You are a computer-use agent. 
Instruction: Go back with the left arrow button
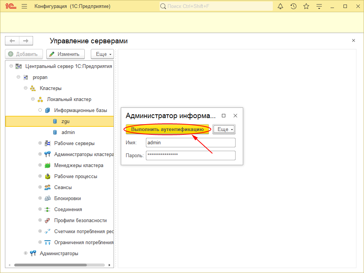12,41
